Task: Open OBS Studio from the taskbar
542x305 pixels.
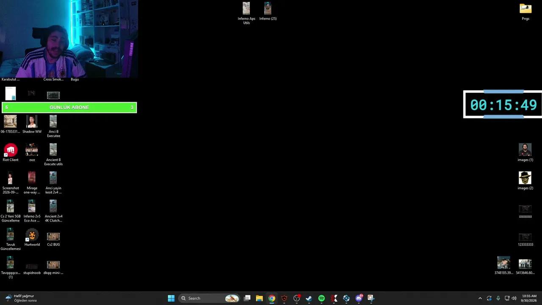Action: point(297,298)
